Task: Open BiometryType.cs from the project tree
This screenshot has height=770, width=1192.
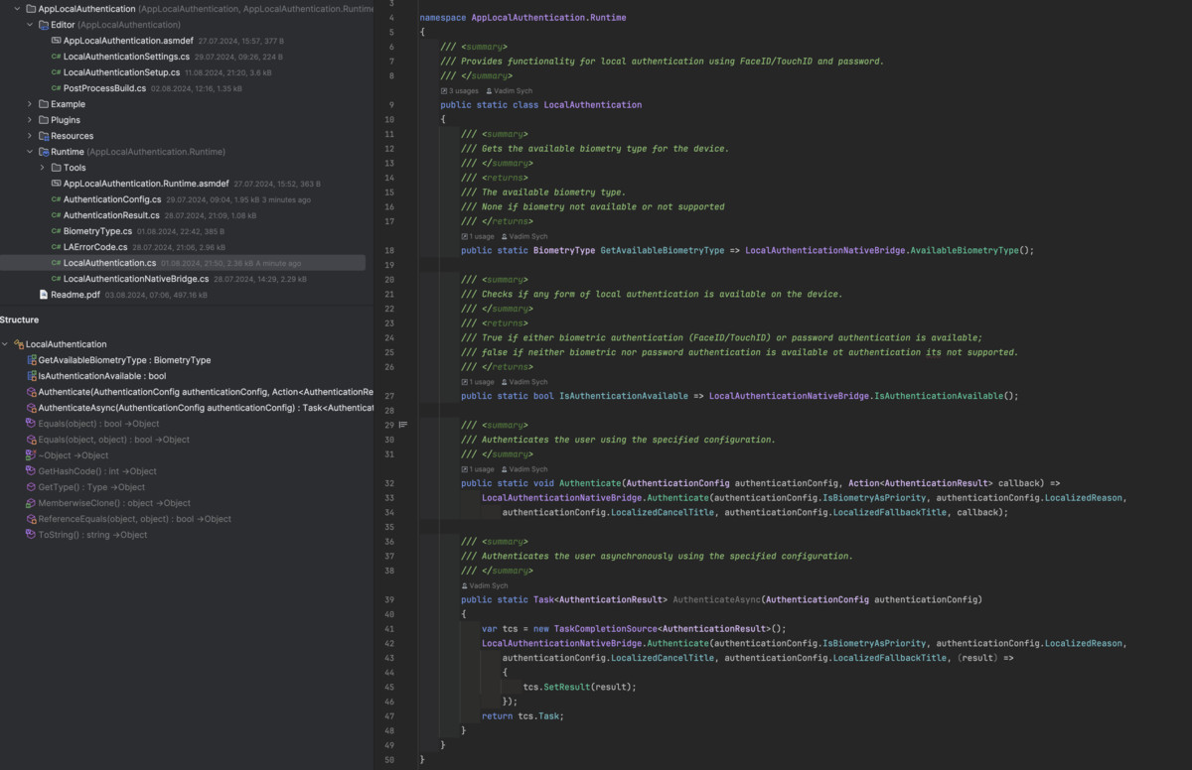Action: [97, 231]
